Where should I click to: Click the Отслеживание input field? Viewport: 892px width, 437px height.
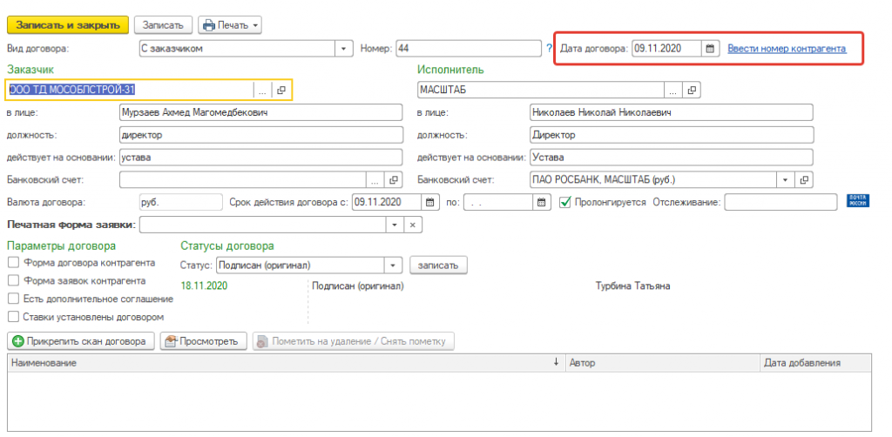[x=781, y=202]
